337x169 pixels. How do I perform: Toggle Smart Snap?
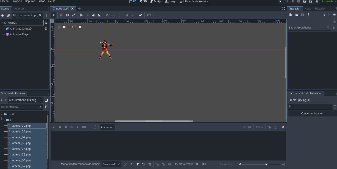107,15
